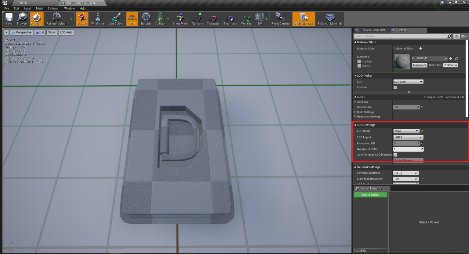Check the Custom box in LOD Picker
The width and height of the screenshot is (469, 254).
pos(395,87)
